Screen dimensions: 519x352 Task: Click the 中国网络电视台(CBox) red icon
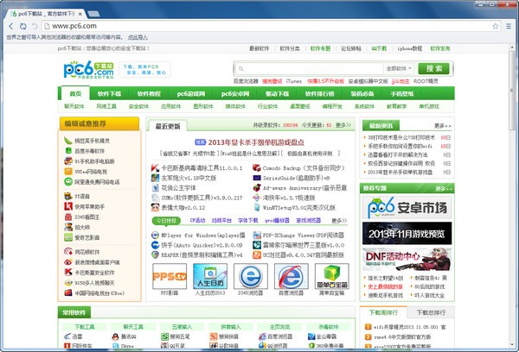click(68, 292)
